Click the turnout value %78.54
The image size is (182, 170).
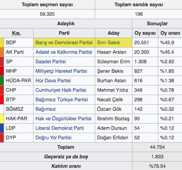157,166
